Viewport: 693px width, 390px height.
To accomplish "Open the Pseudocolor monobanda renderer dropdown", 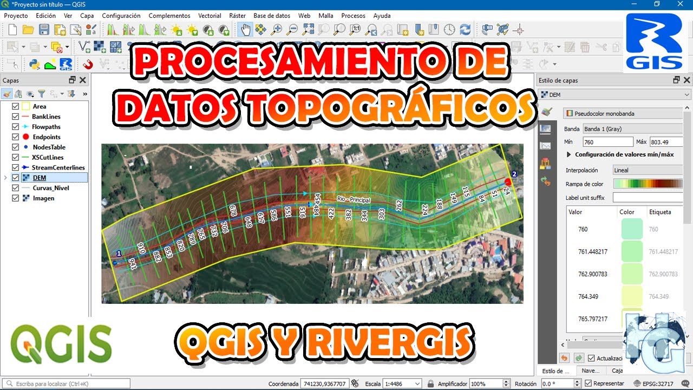I will [x=623, y=114].
